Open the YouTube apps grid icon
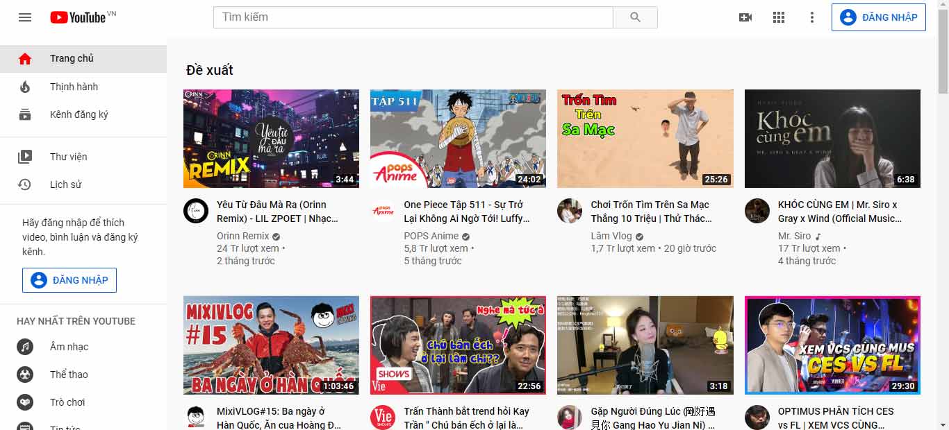The height and width of the screenshot is (430, 949). pyautogui.click(x=779, y=17)
